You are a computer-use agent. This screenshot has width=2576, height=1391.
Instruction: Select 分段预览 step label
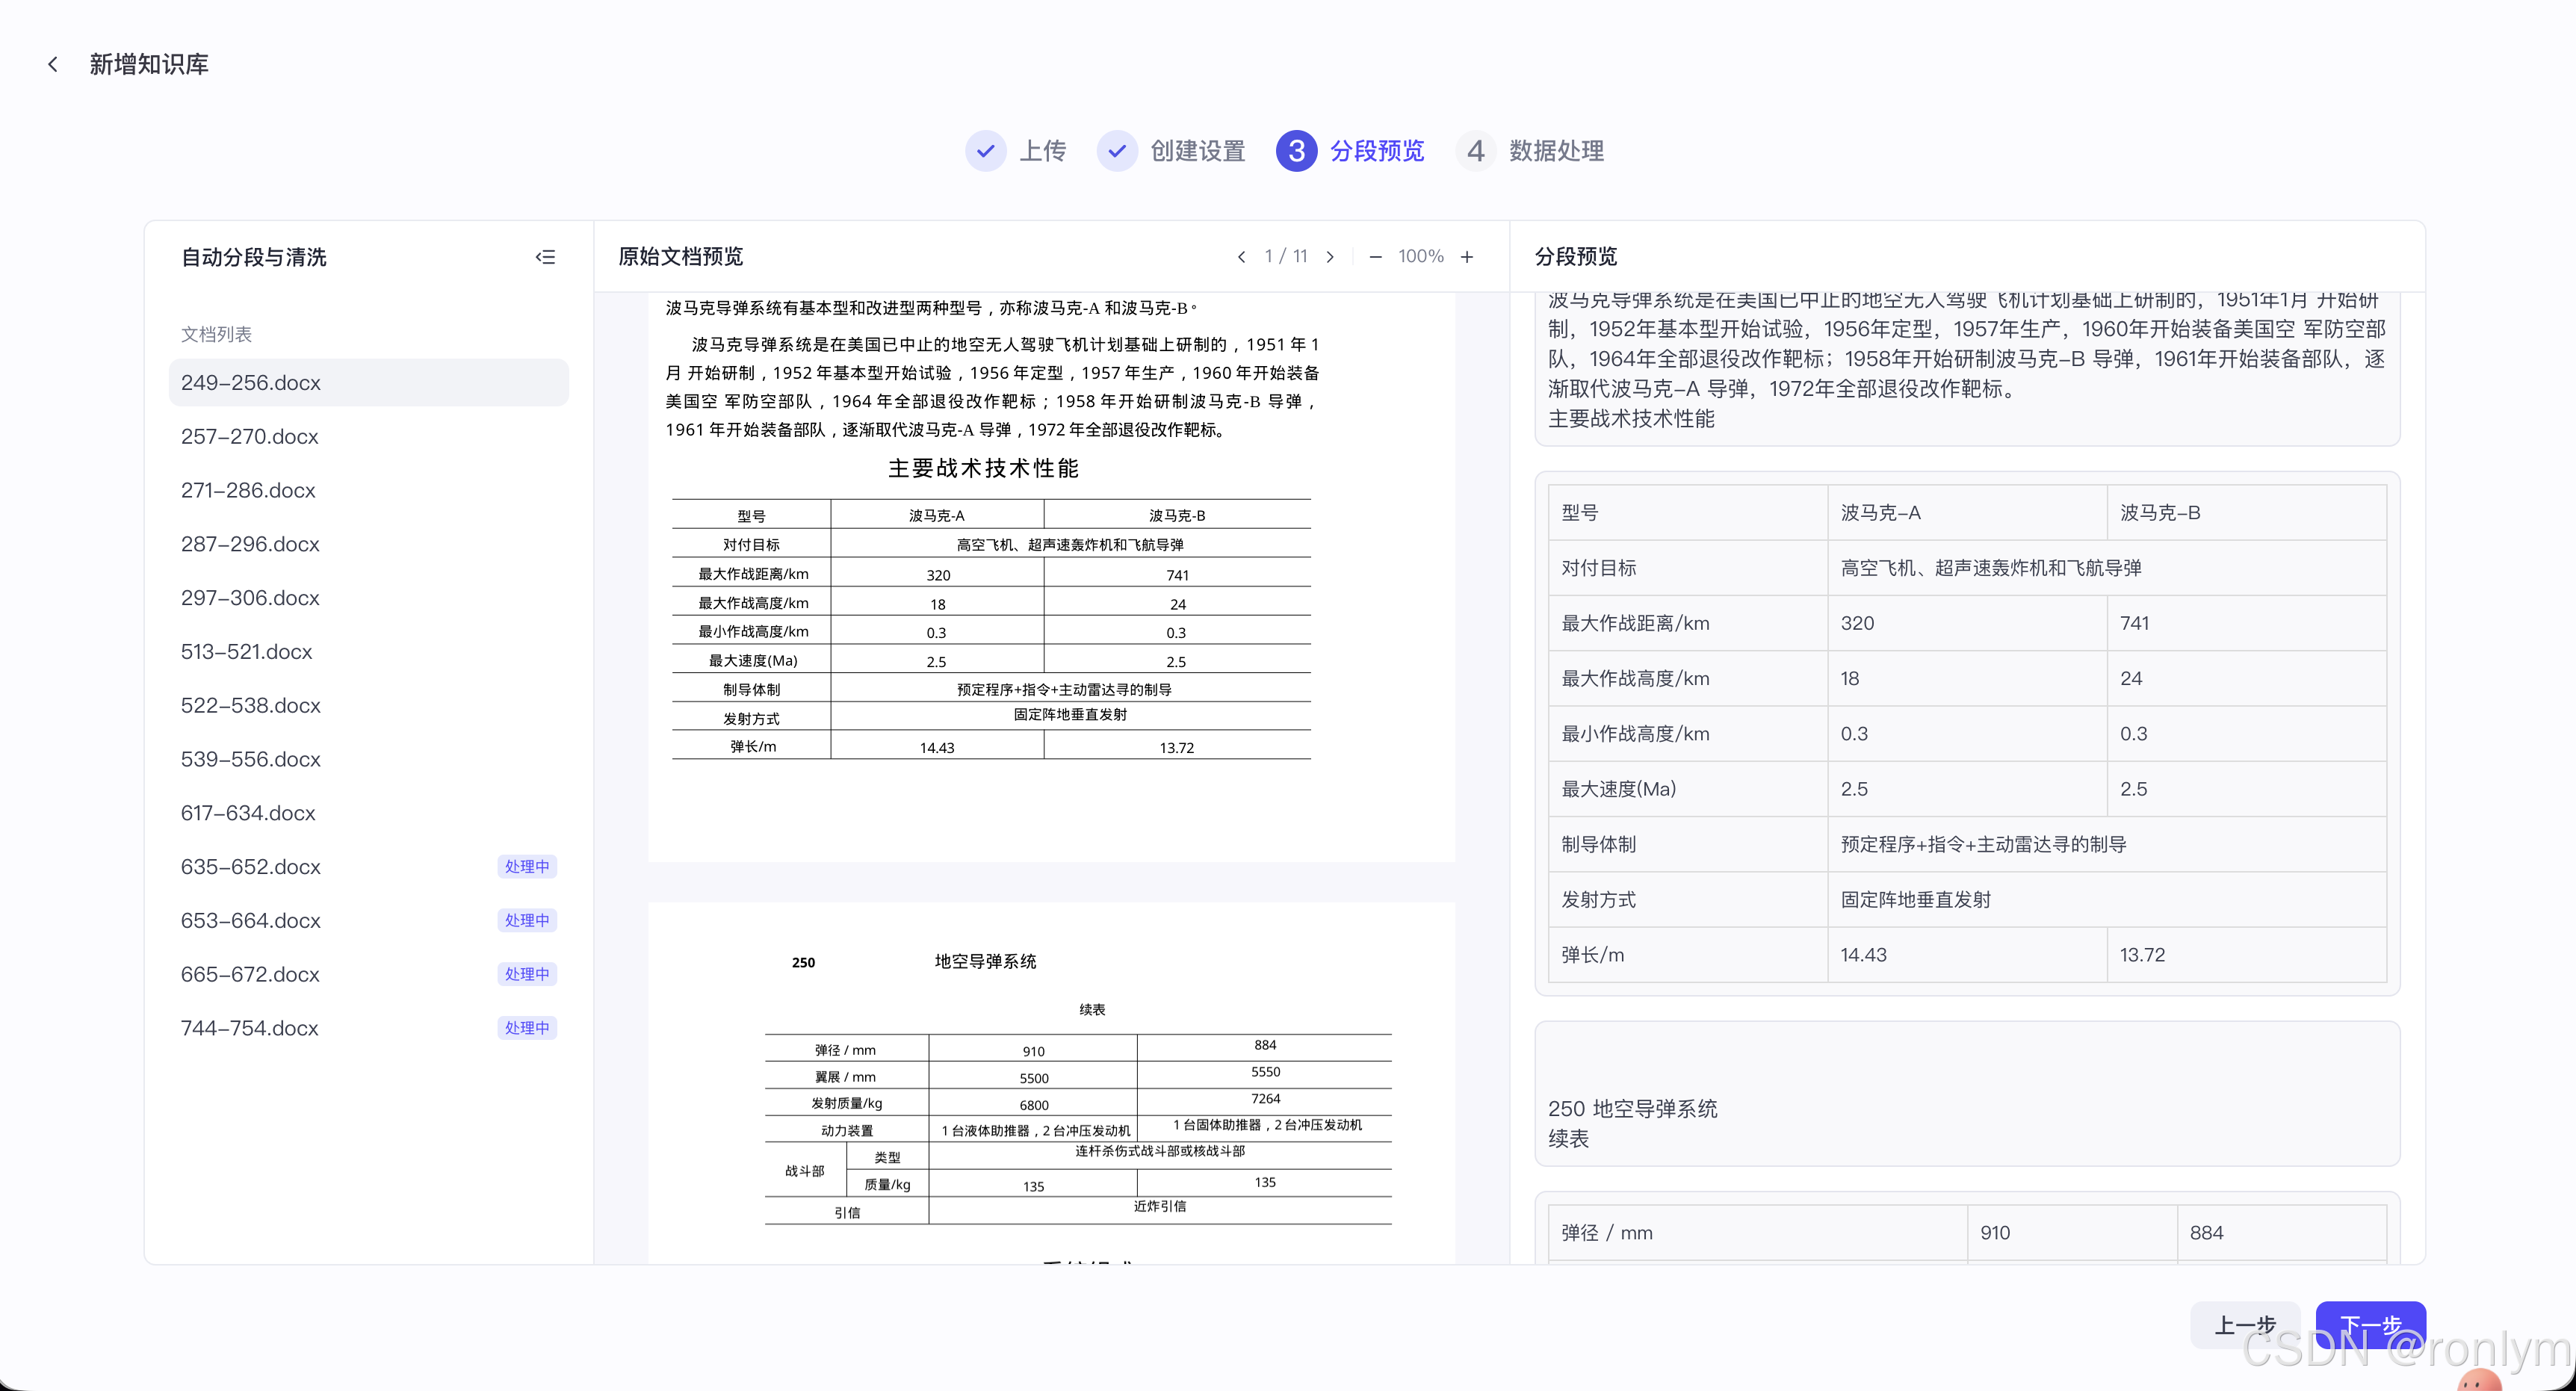coord(1377,151)
